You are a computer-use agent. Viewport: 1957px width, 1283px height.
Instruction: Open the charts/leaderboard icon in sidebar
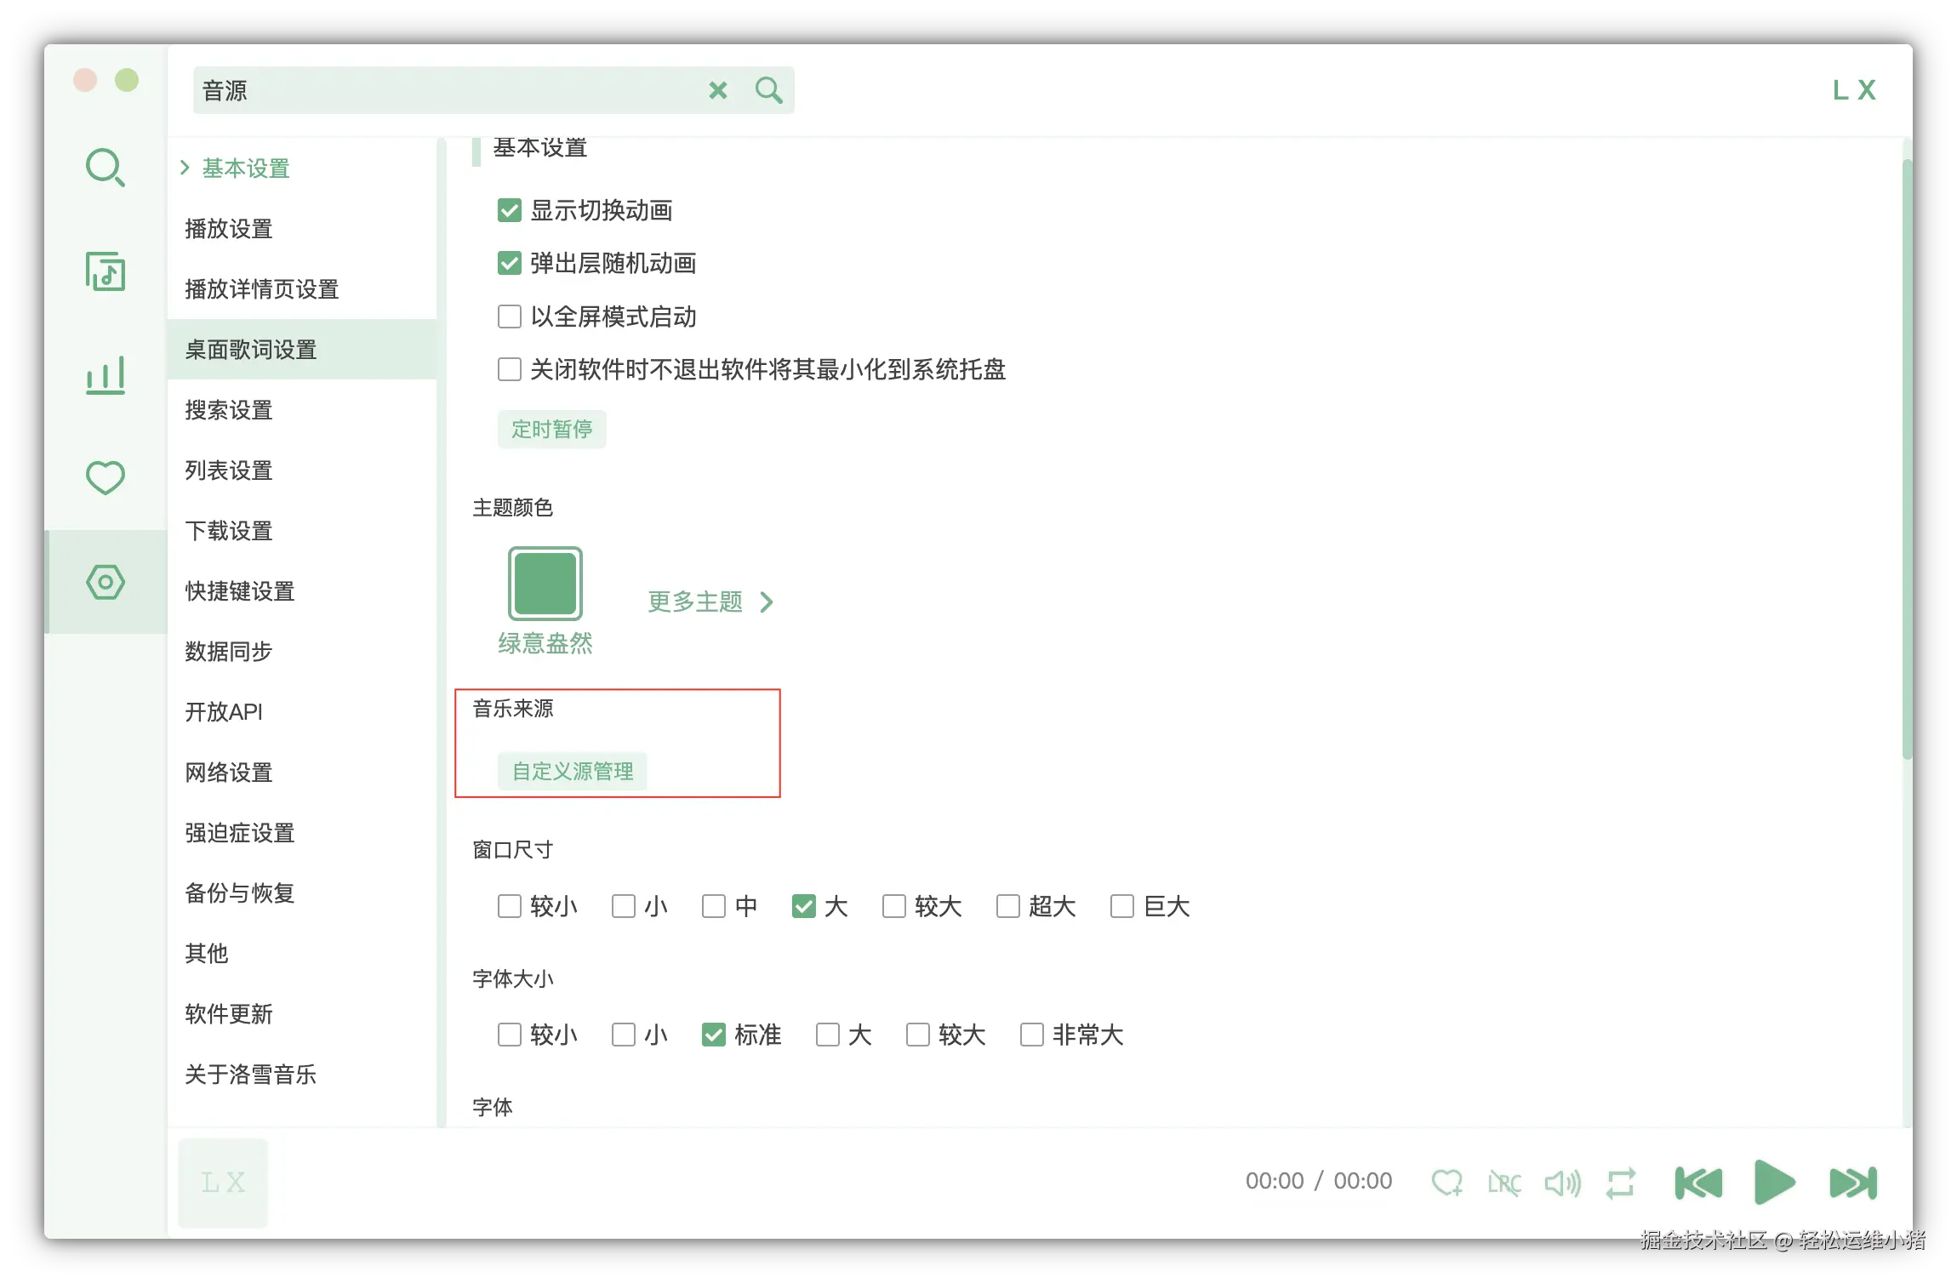tap(105, 374)
